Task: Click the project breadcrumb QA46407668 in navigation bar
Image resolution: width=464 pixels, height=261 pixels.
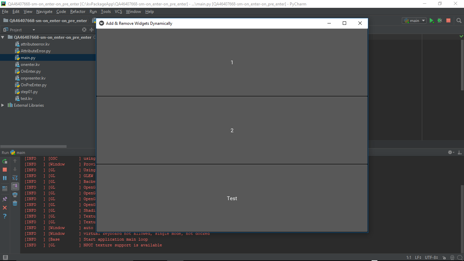Action: [x=45, y=20]
